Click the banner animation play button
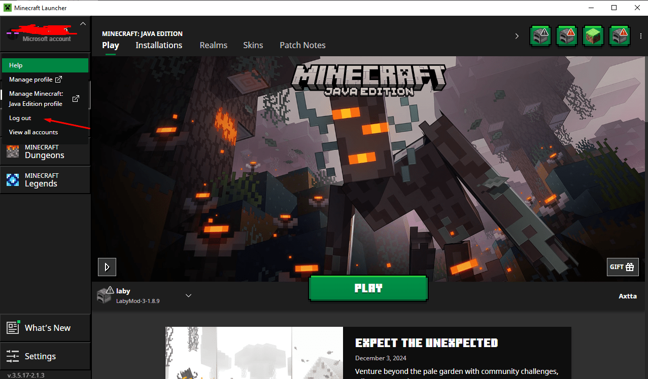This screenshot has width=648, height=379. [107, 267]
